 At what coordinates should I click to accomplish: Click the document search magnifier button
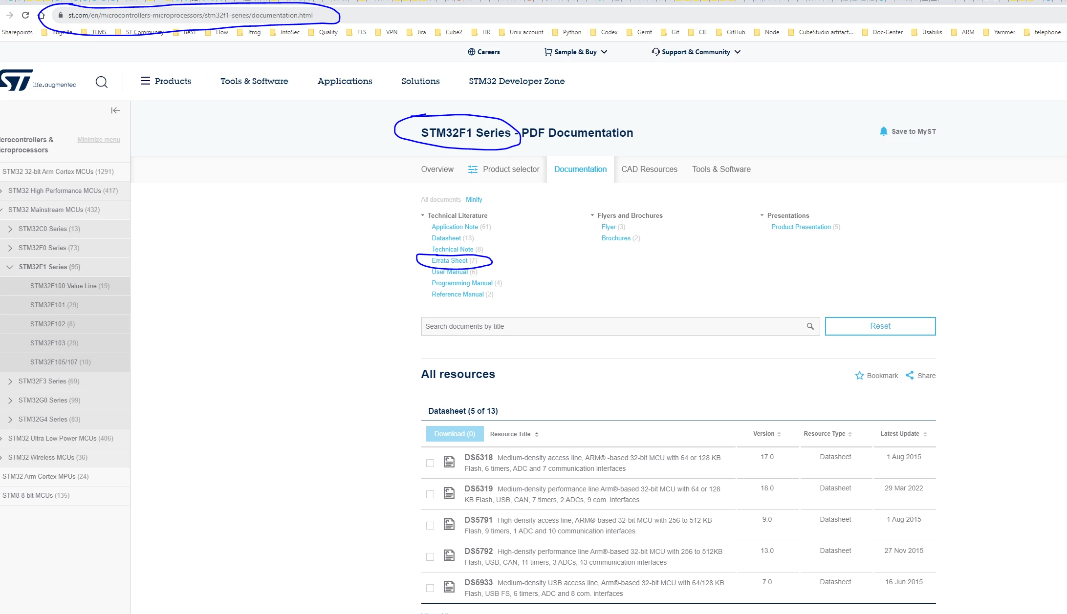click(x=810, y=326)
